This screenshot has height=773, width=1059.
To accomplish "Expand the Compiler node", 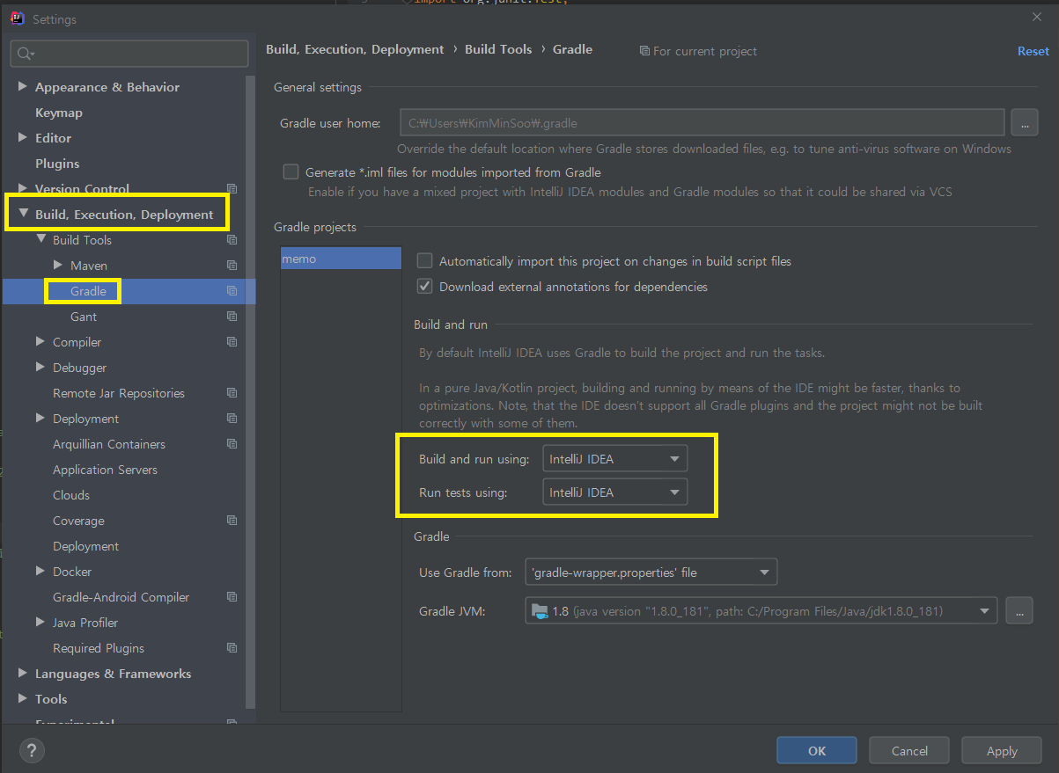I will 40,342.
